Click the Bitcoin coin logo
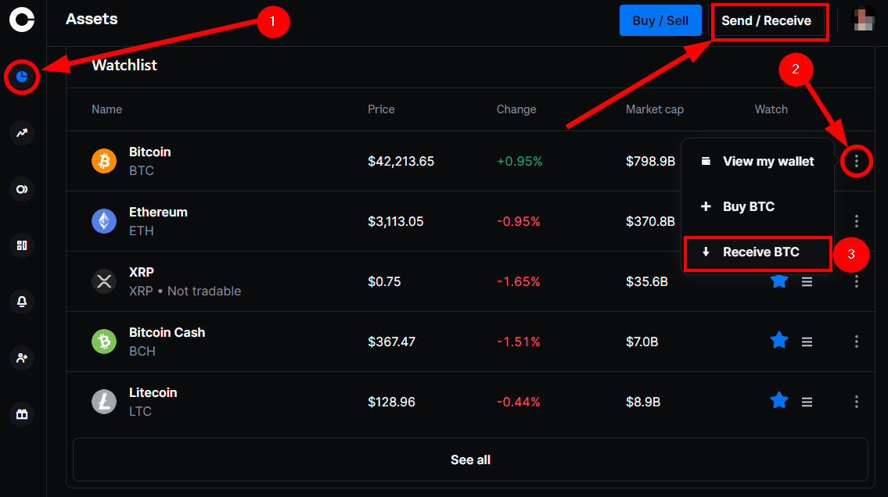The image size is (888, 497). pyautogui.click(x=104, y=161)
